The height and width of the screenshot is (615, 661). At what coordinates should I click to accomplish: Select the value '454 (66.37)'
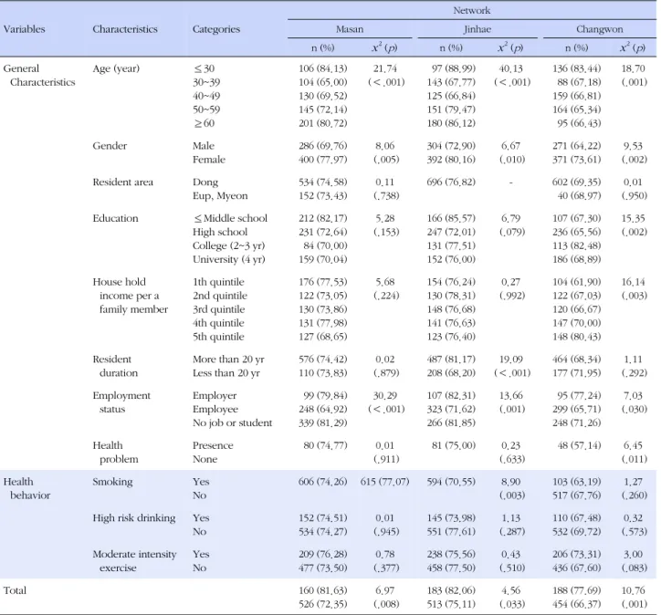pyautogui.click(x=577, y=604)
